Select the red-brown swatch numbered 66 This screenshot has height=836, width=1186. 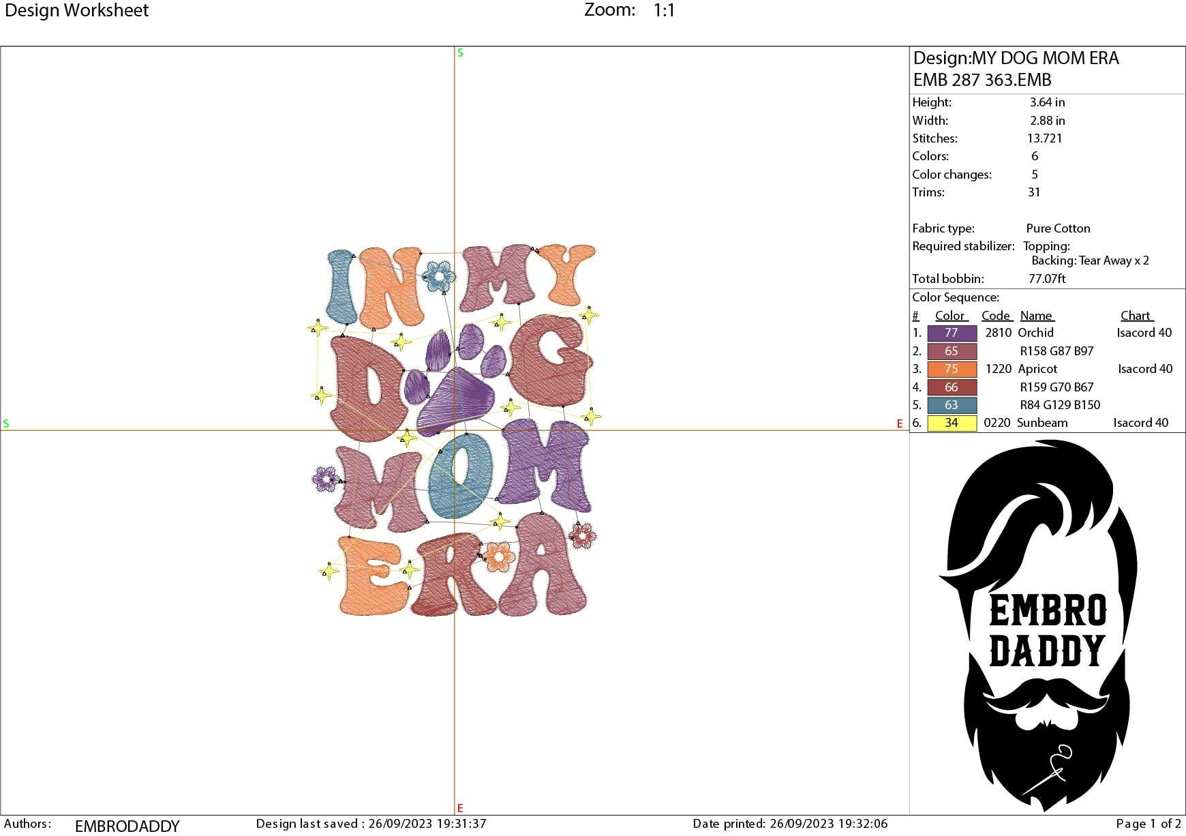[951, 387]
